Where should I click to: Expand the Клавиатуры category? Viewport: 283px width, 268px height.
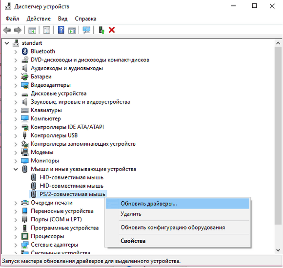tap(16, 111)
